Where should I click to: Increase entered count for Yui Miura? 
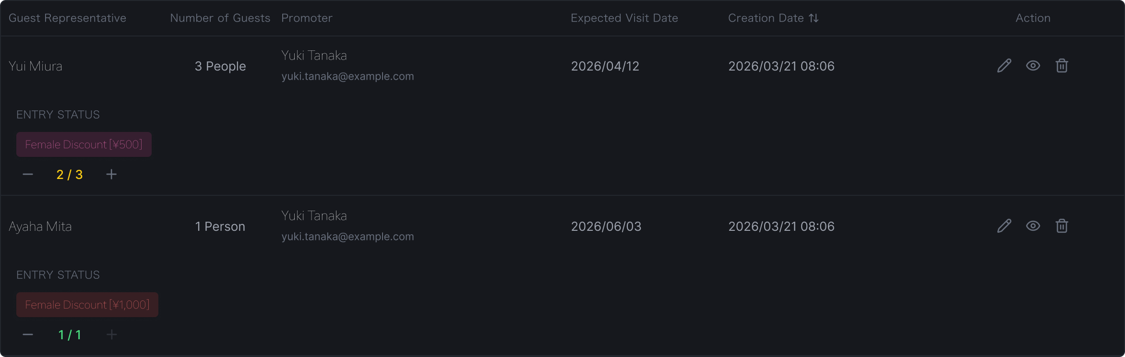[111, 174]
